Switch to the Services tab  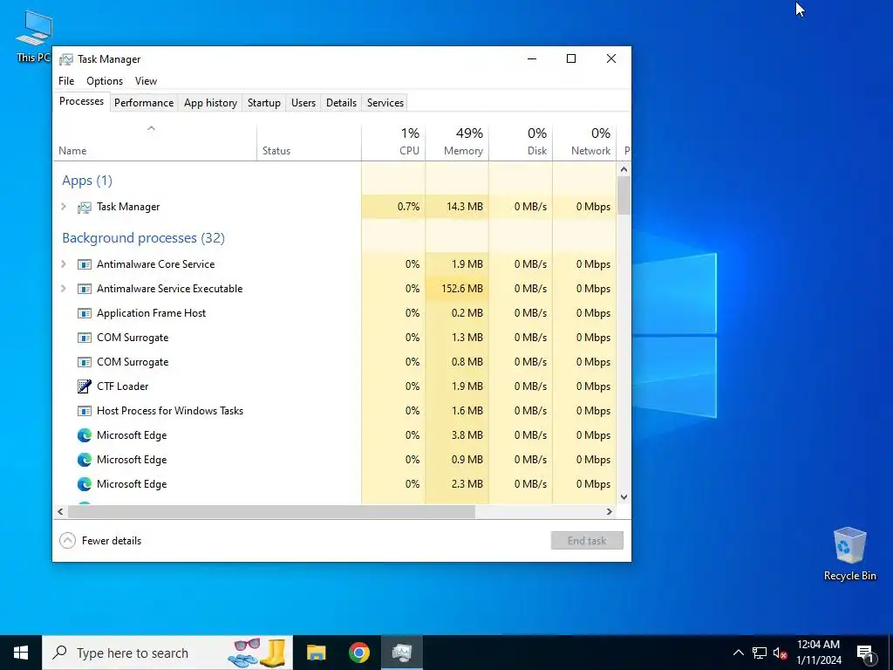[x=385, y=103]
